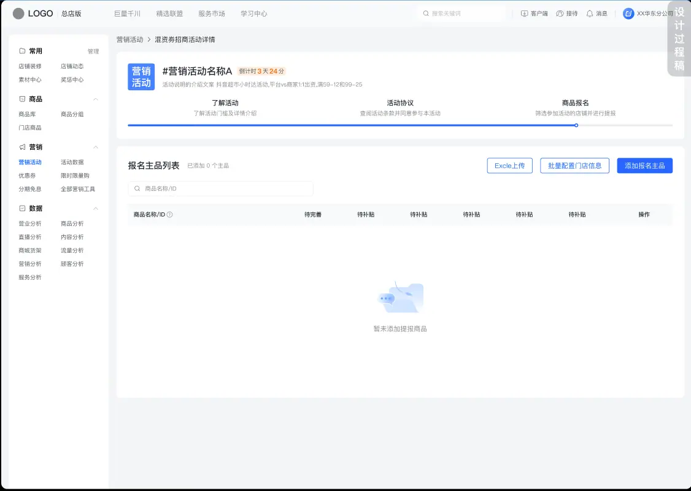Select the 商品报名 step
This screenshot has height=491, width=691.
pos(576,107)
